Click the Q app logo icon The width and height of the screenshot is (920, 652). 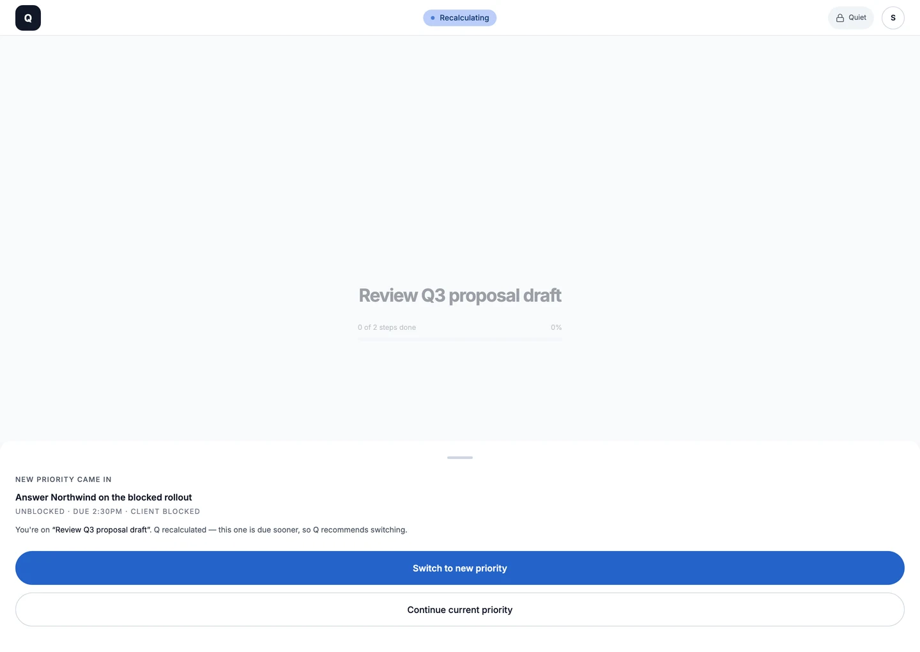28,18
